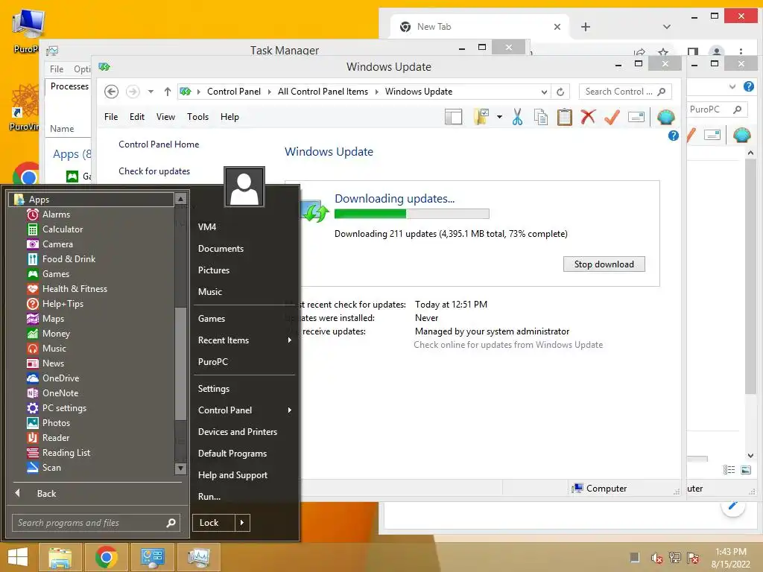The width and height of the screenshot is (763, 572).
Task: Open the address bar history dropdown
Action: point(544,92)
